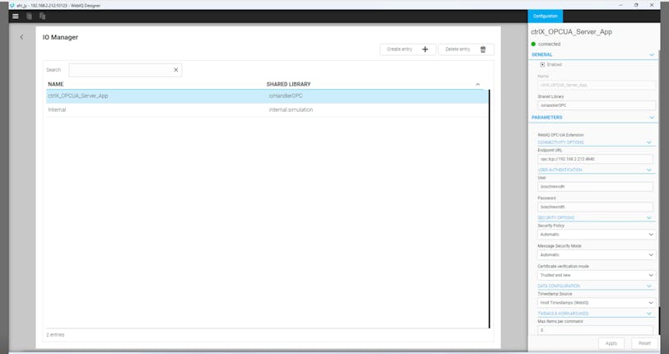The width and height of the screenshot is (669, 354).
Task: Clear the search field with X icon
Action: [175, 70]
